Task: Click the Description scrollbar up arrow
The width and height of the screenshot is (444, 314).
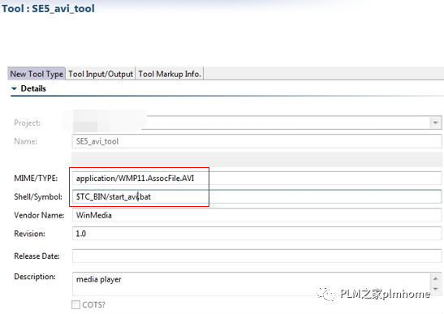Action: pos(436,278)
